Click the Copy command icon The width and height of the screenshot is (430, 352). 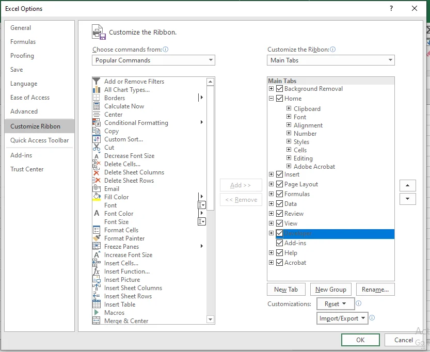(x=96, y=131)
